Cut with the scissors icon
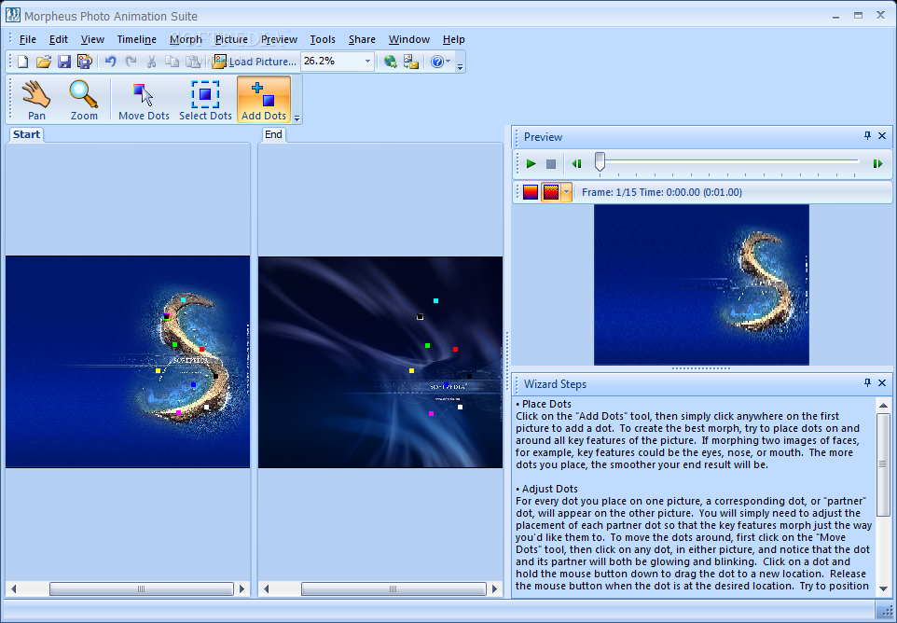 [152, 62]
